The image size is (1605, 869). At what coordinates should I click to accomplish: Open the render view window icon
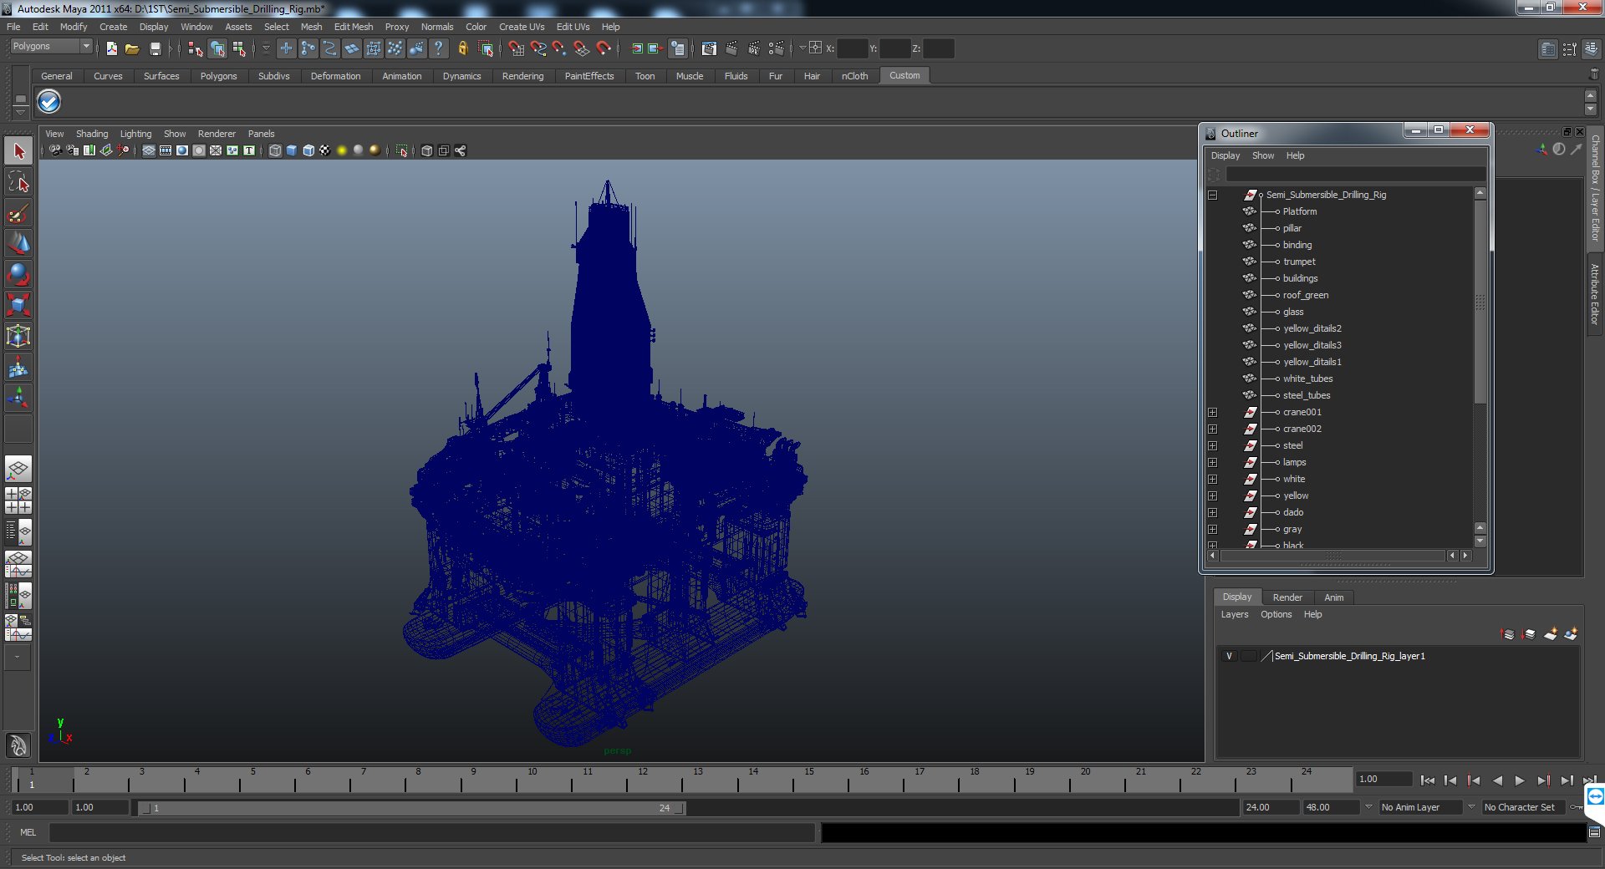tap(709, 48)
